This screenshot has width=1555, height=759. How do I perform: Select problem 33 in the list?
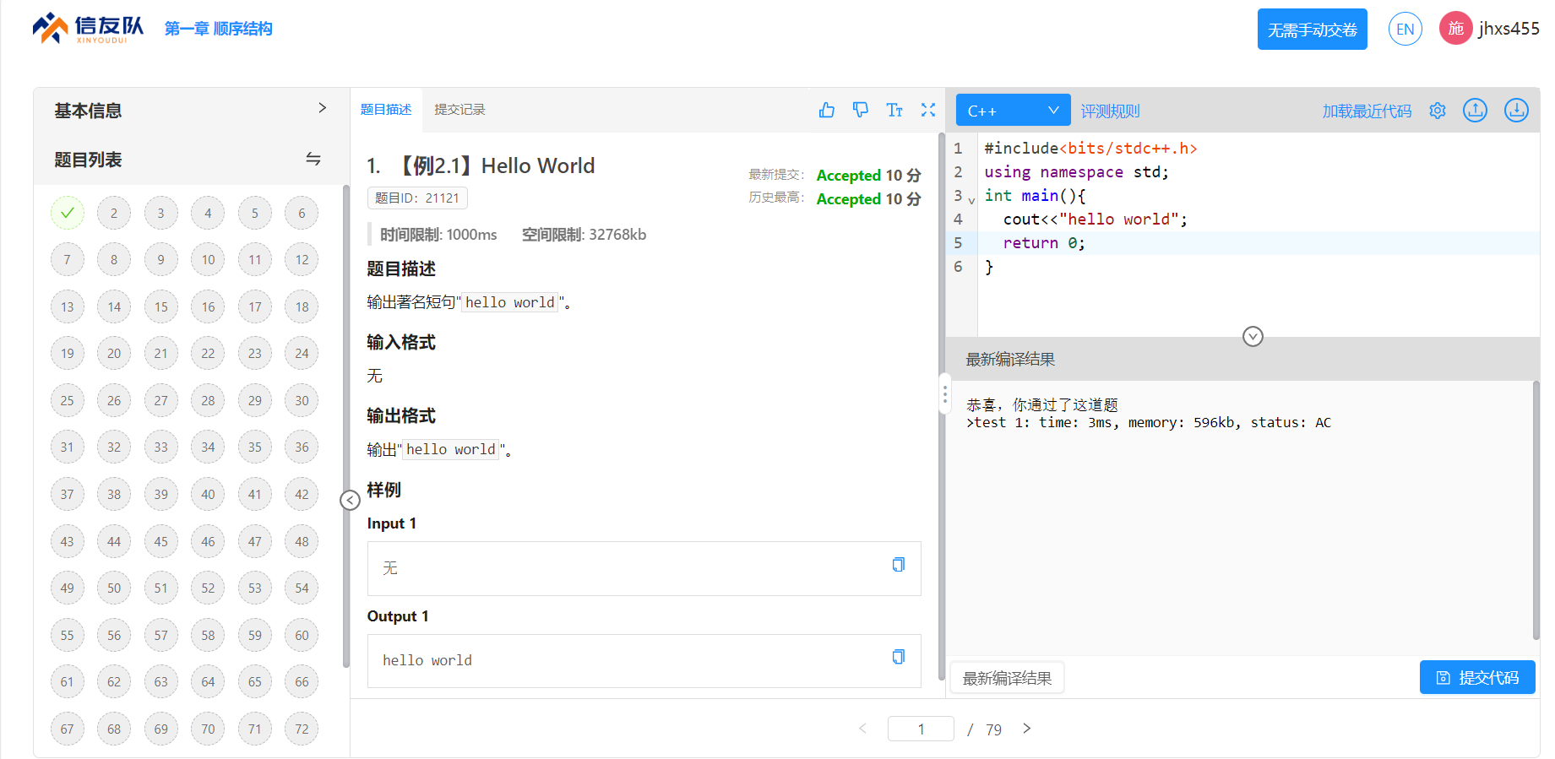161,447
